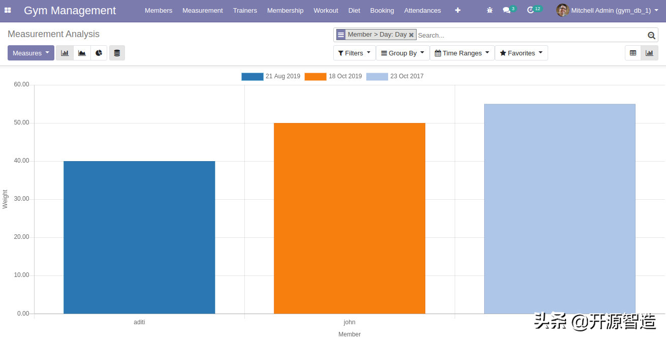
Task: Switch to line chart mode
Action: (82, 53)
